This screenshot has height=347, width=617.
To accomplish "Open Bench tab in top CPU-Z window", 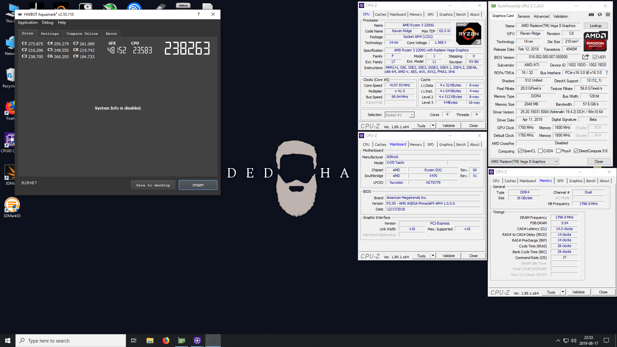I will [x=461, y=14].
